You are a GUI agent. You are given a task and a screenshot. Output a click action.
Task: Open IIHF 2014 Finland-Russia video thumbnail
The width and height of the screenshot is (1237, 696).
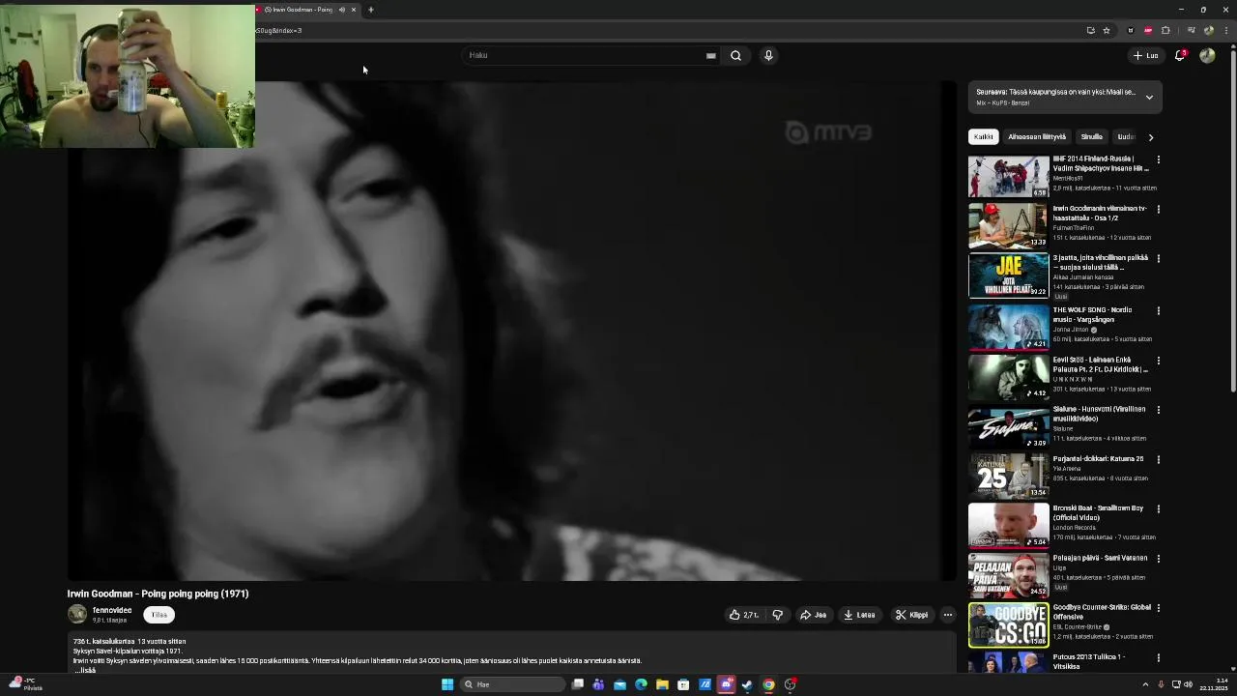click(1008, 176)
